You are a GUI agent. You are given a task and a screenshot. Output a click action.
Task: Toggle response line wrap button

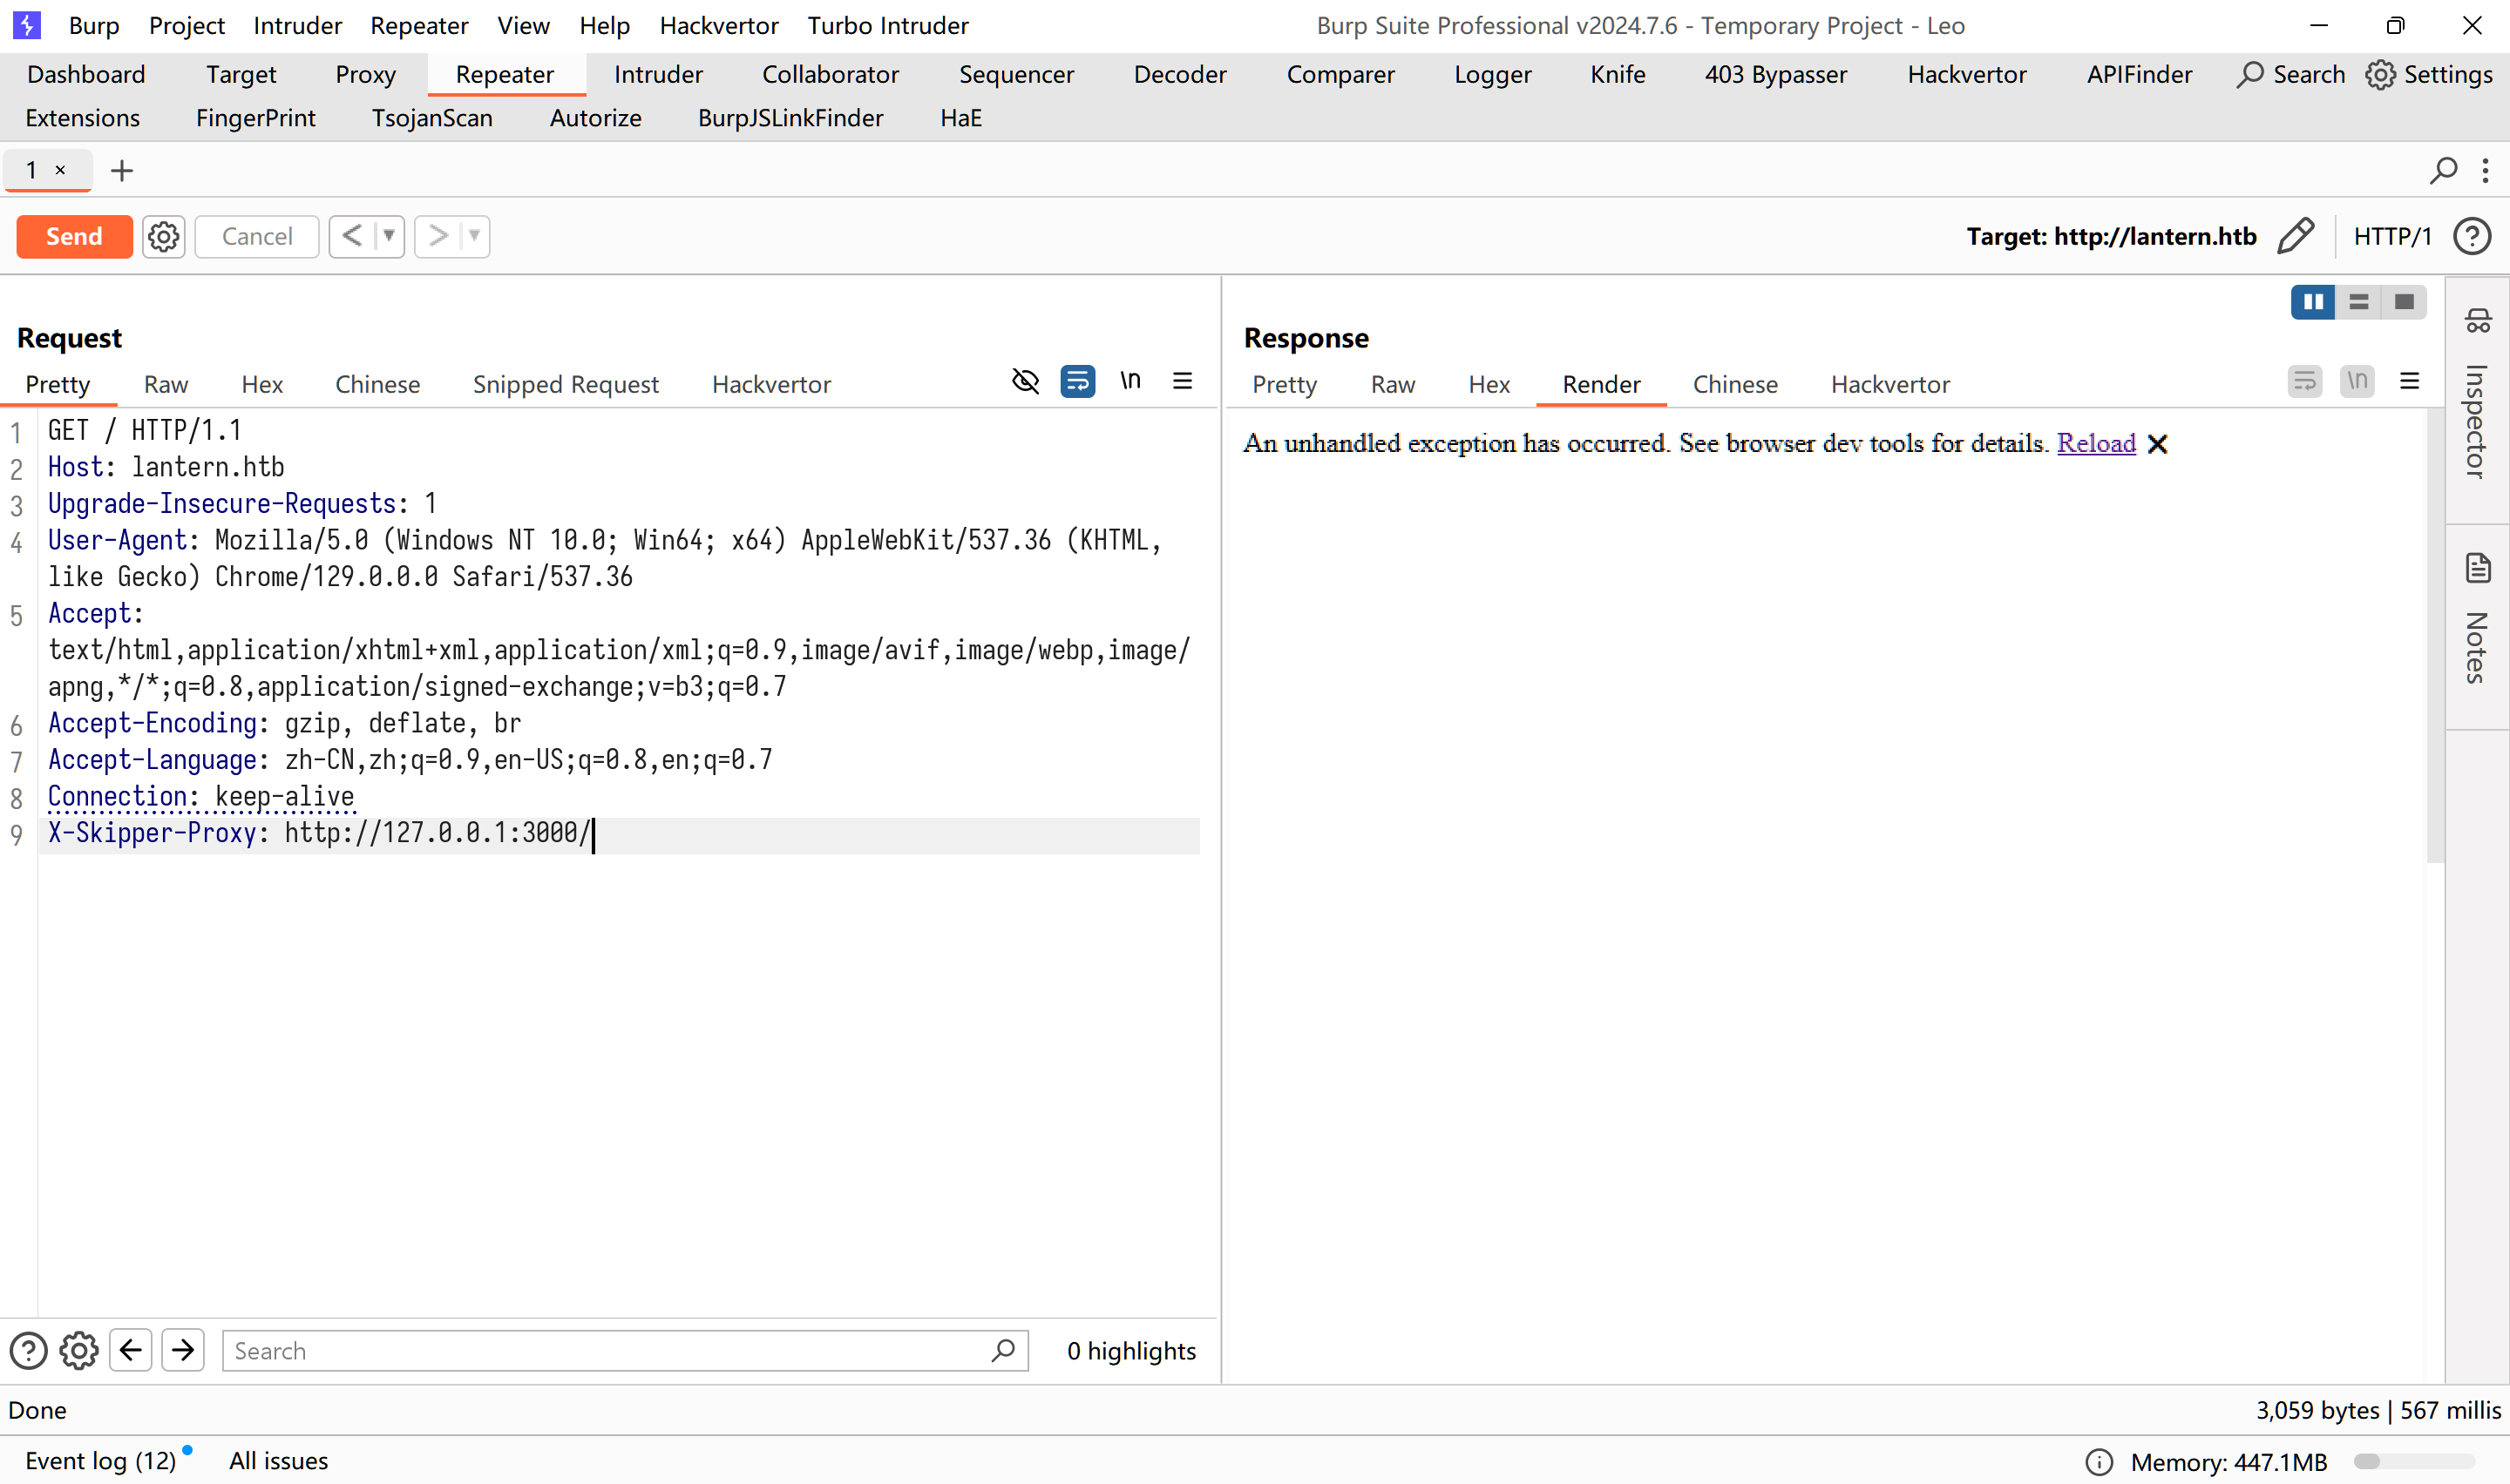(2305, 381)
